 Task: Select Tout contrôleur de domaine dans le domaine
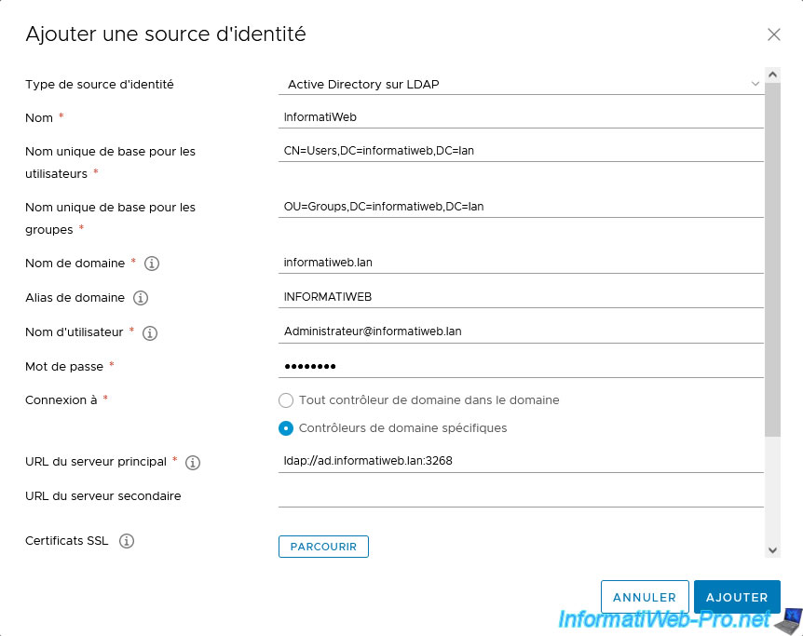tap(286, 400)
